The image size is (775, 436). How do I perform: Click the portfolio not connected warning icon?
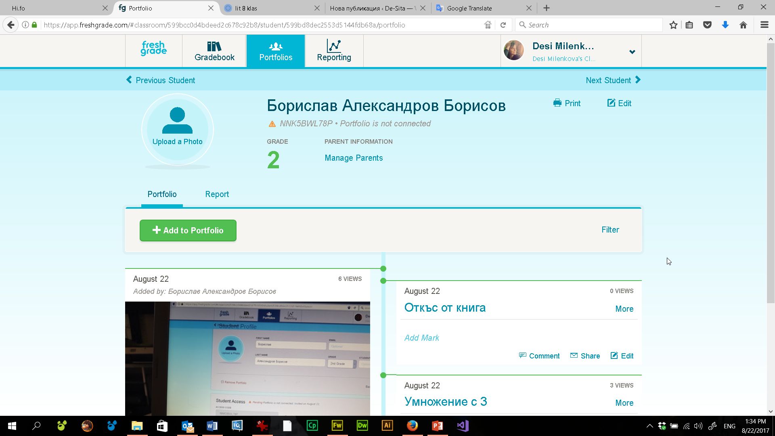click(272, 124)
